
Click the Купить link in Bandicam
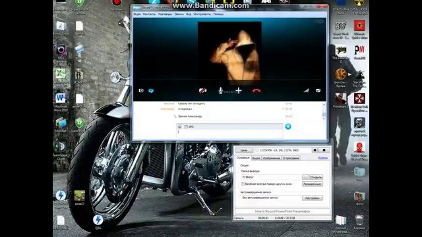(322, 158)
